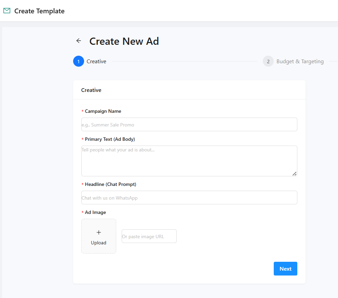Click the Create Template page title
Image resolution: width=338 pixels, height=298 pixels.
[x=39, y=11]
